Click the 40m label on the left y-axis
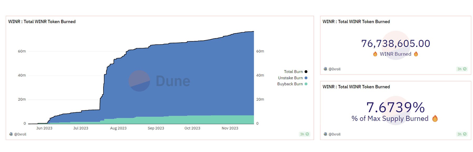The height and width of the screenshot is (152, 473). [x=22, y=75]
